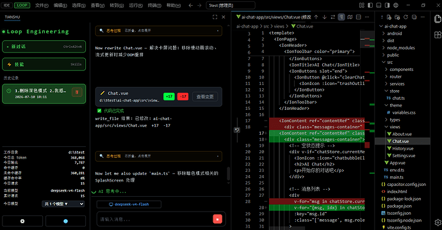442x230 pixels.
Task: Toggle the secondary side bar icon
Action: coord(387,5)
